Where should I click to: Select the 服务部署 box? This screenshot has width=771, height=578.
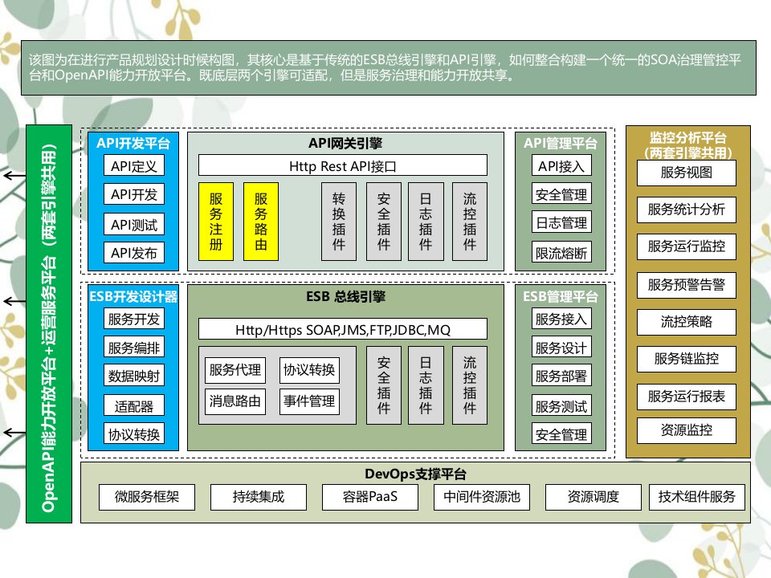click(x=561, y=376)
